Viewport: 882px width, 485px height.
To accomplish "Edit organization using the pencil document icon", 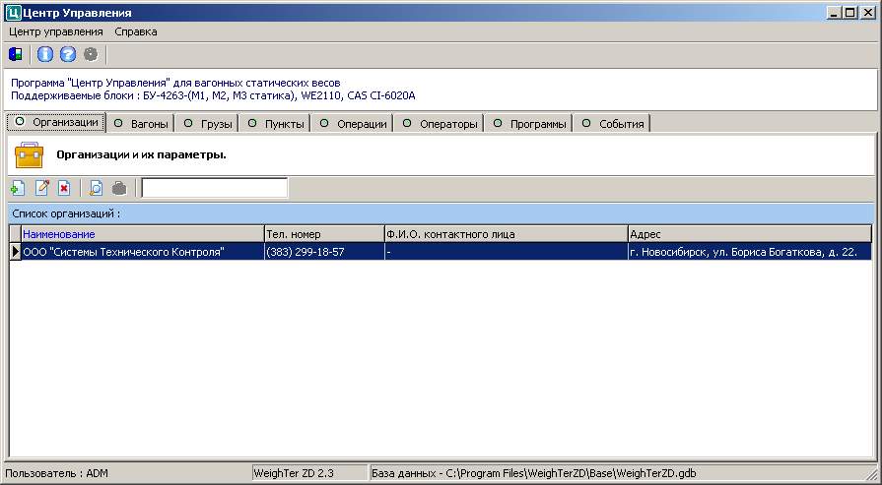I will tap(41, 188).
